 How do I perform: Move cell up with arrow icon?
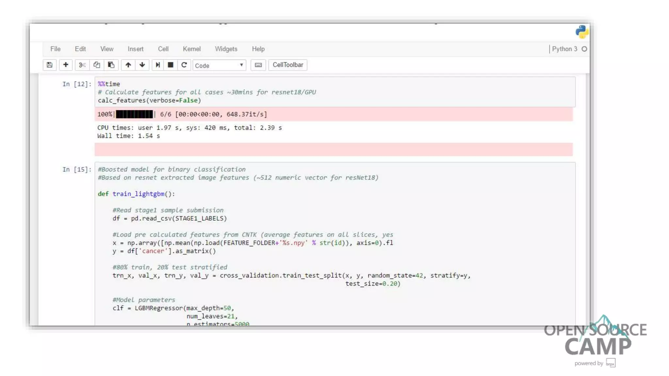[128, 65]
